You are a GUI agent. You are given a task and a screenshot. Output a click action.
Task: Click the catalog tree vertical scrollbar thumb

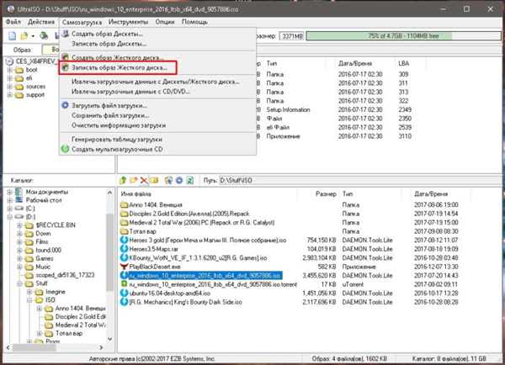(x=109, y=254)
